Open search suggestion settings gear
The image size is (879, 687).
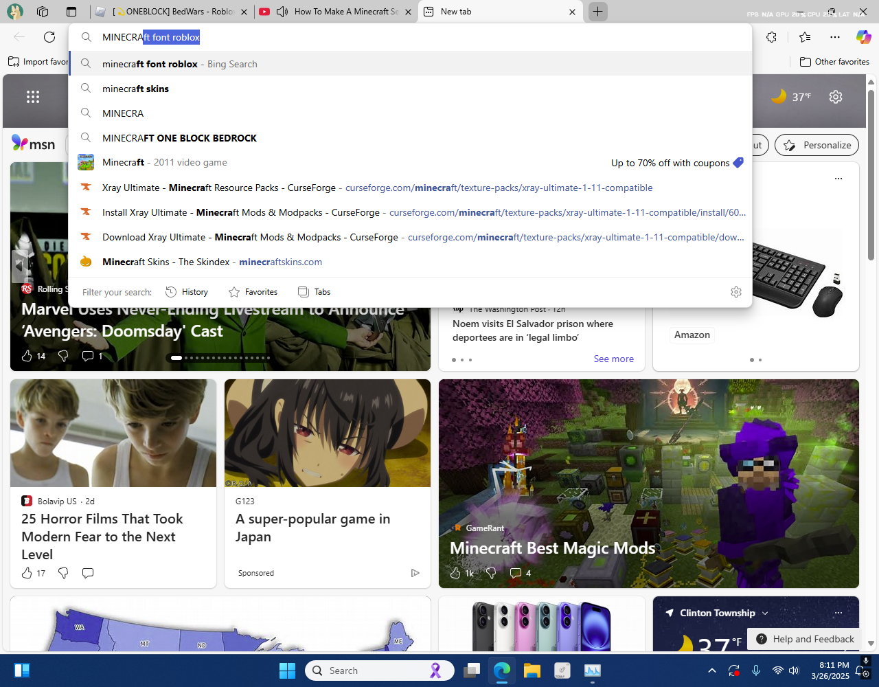click(736, 292)
